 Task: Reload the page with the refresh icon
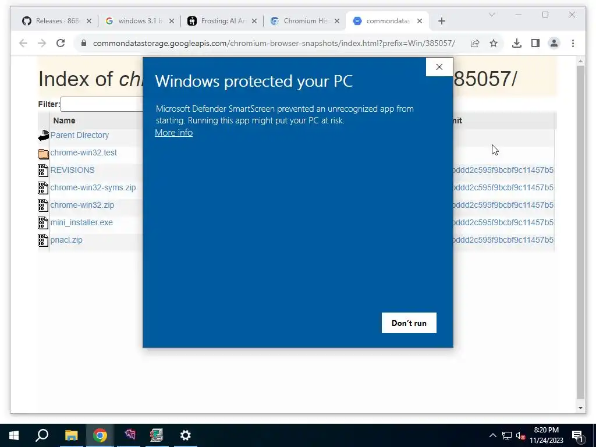pyautogui.click(x=61, y=43)
